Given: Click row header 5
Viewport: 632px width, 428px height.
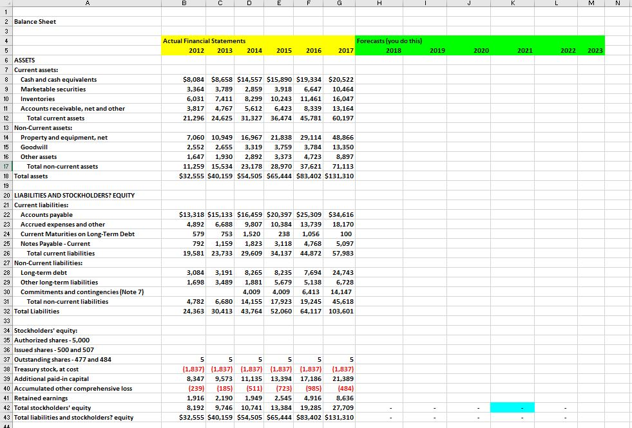Looking at the screenshot, I should point(6,50).
